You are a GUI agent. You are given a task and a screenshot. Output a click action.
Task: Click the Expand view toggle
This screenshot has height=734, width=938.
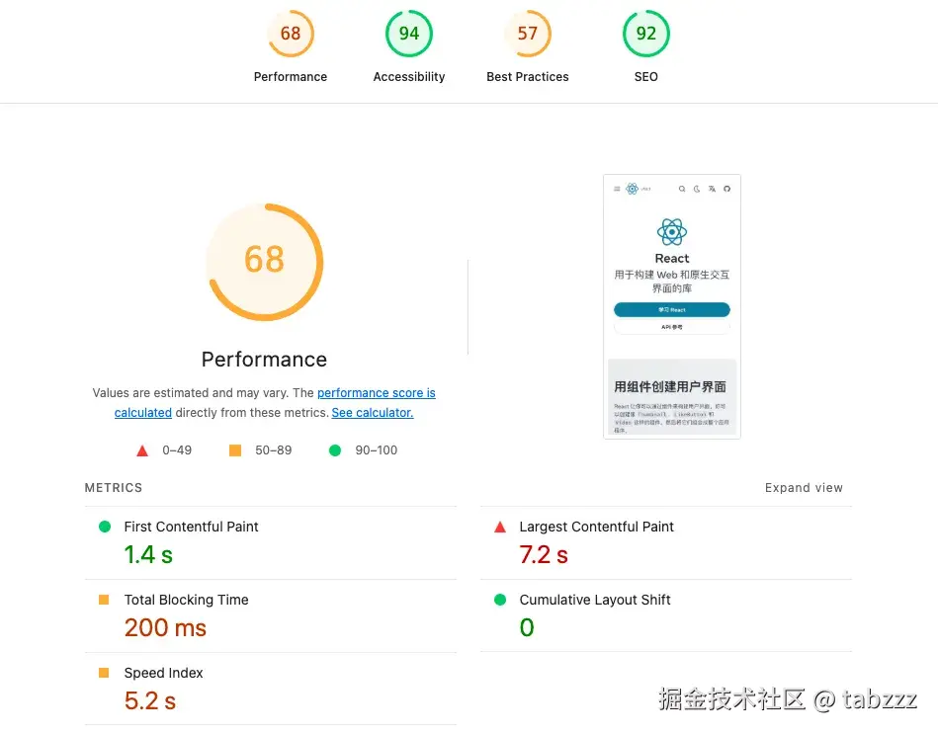coord(804,488)
